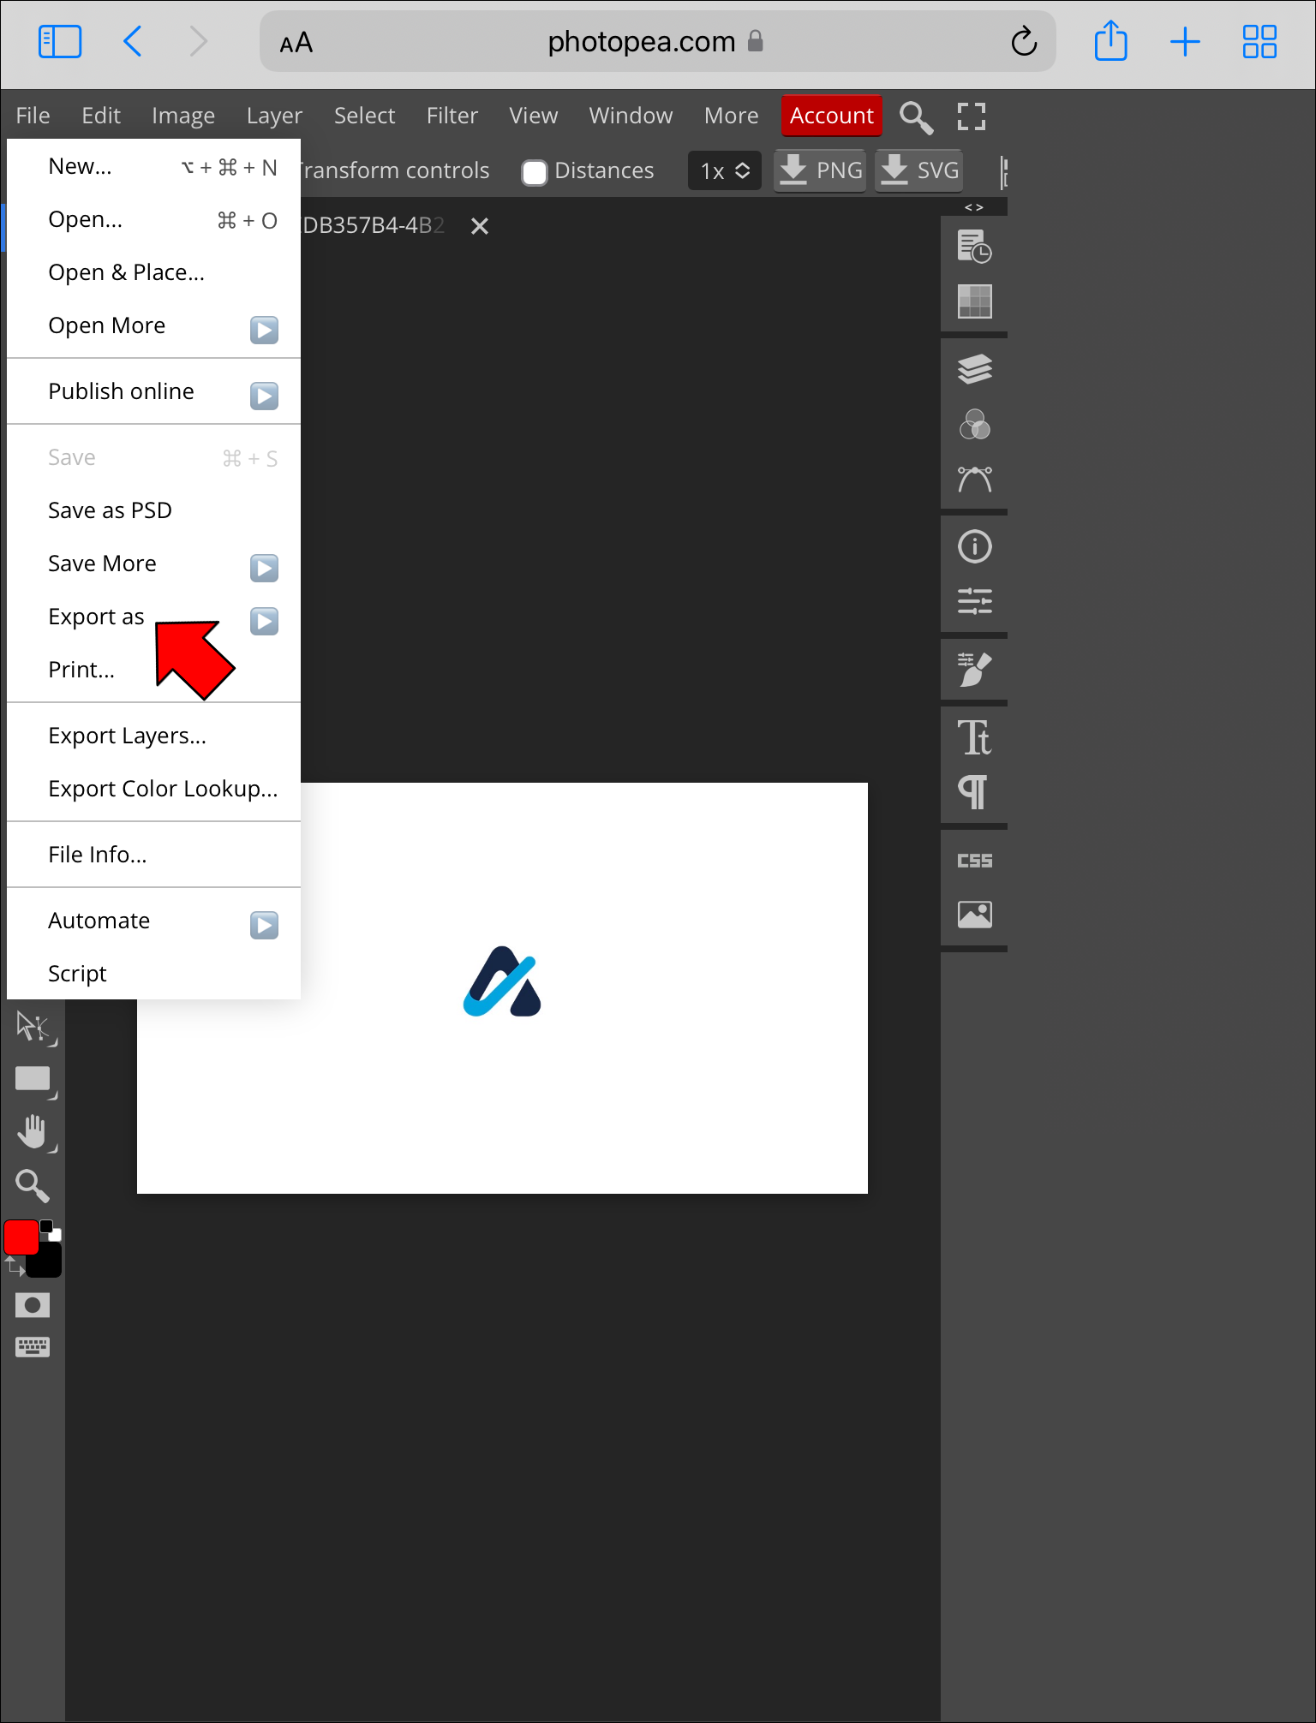1316x1723 pixels.
Task: Tap the Safari share icon
Action: click(1110, 41)
